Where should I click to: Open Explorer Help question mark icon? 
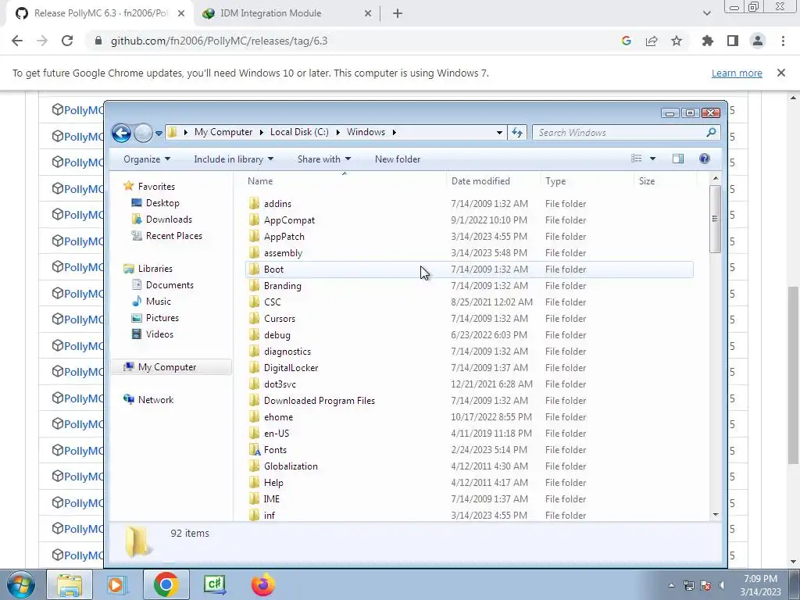tap(705, 159)
